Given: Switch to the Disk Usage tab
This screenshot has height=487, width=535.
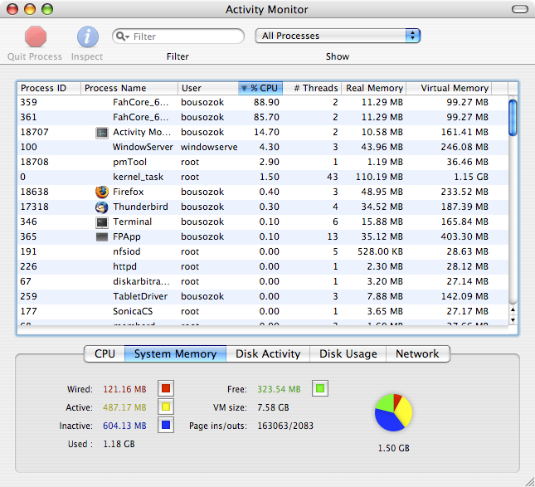Looking at the screenshot, I should point(348,353).
